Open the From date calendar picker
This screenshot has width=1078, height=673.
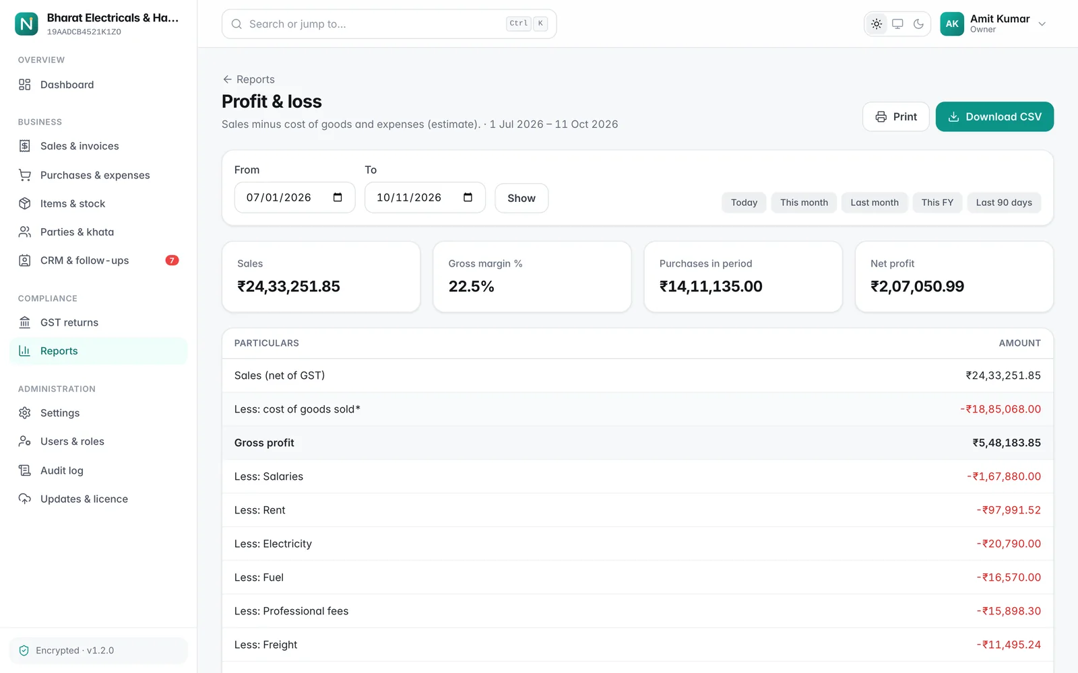click(x=338, y=197)
